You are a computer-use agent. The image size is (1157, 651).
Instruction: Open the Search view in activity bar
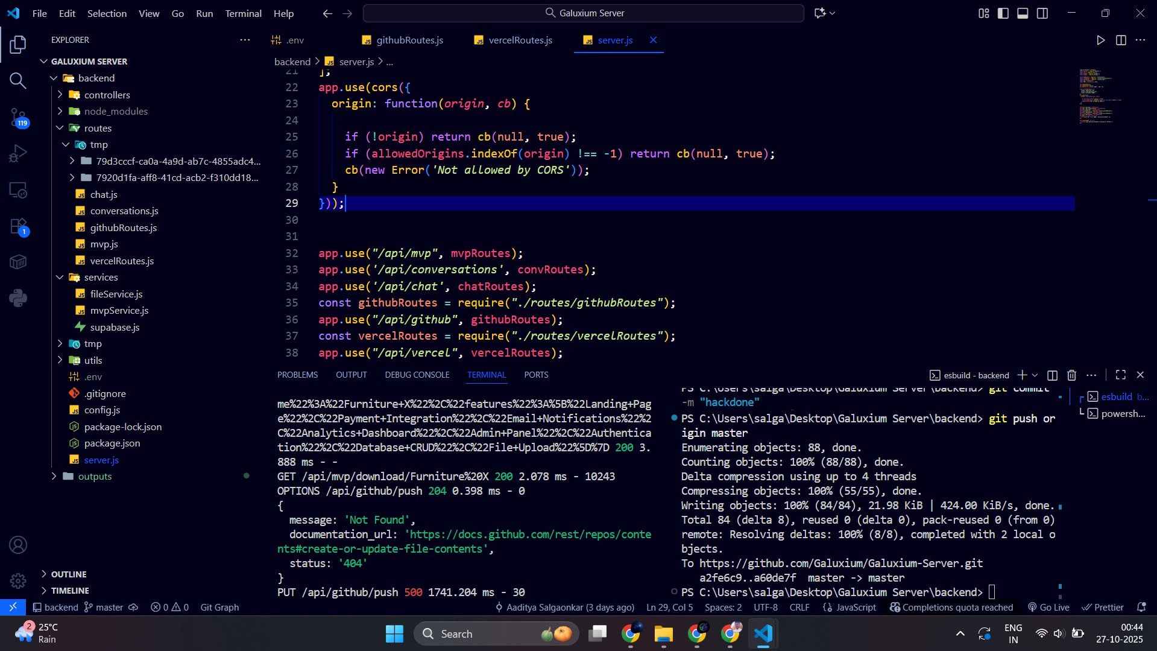[x=18, y=80]
